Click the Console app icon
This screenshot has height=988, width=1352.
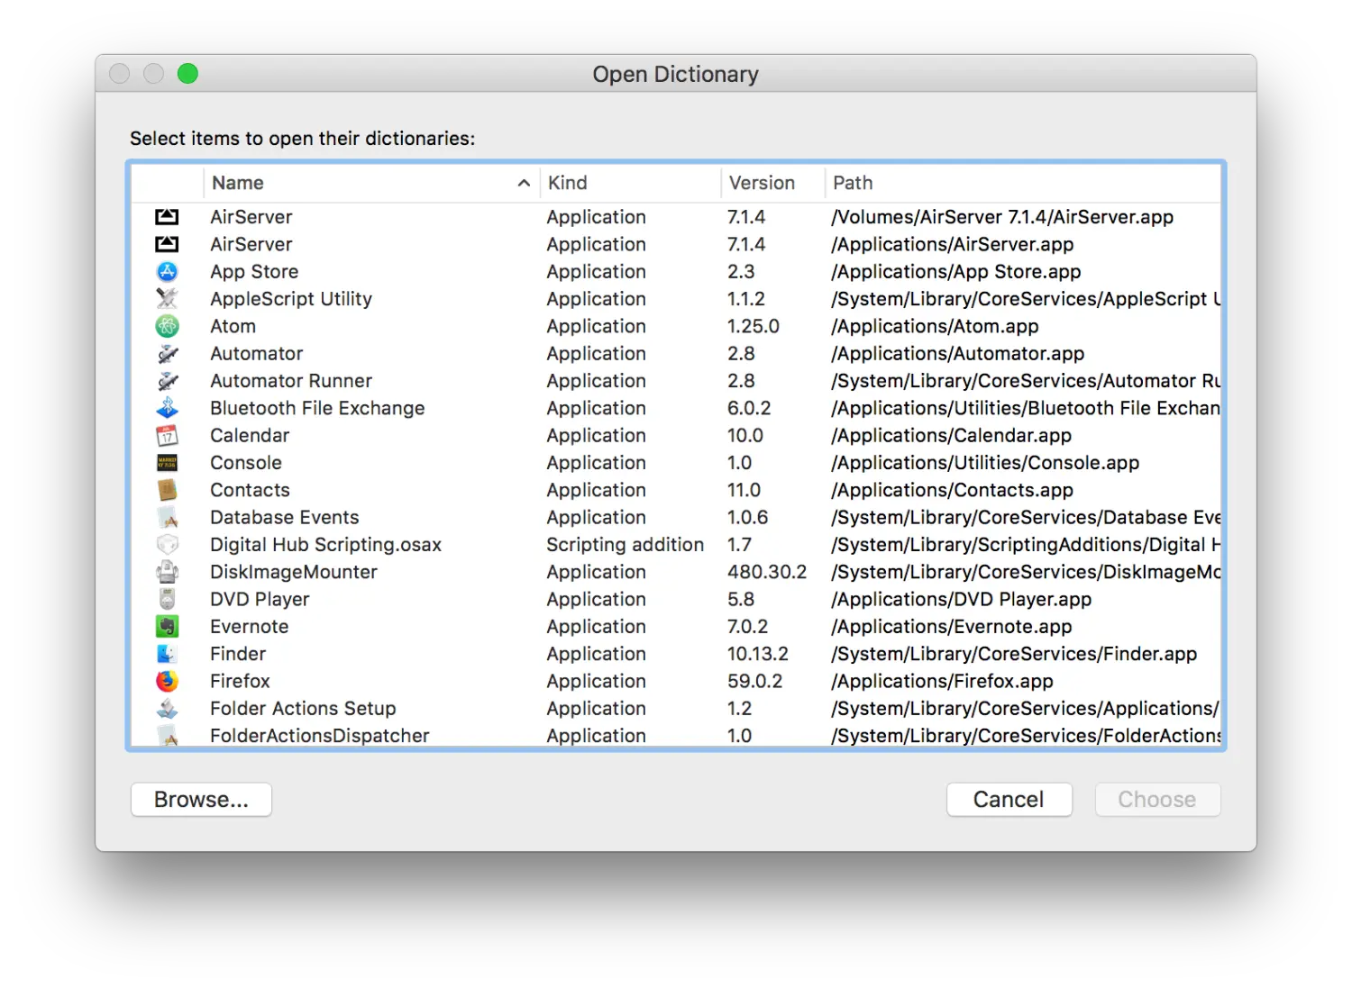click(x=167, y=463)
